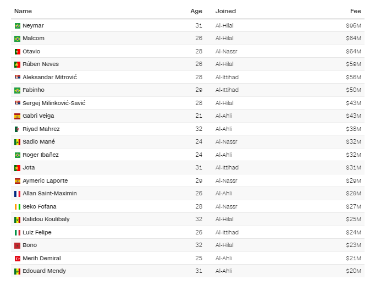Viewport: 392px width, 285px height.
Task: Sort table by the Age column header
Action: (196, 11)
